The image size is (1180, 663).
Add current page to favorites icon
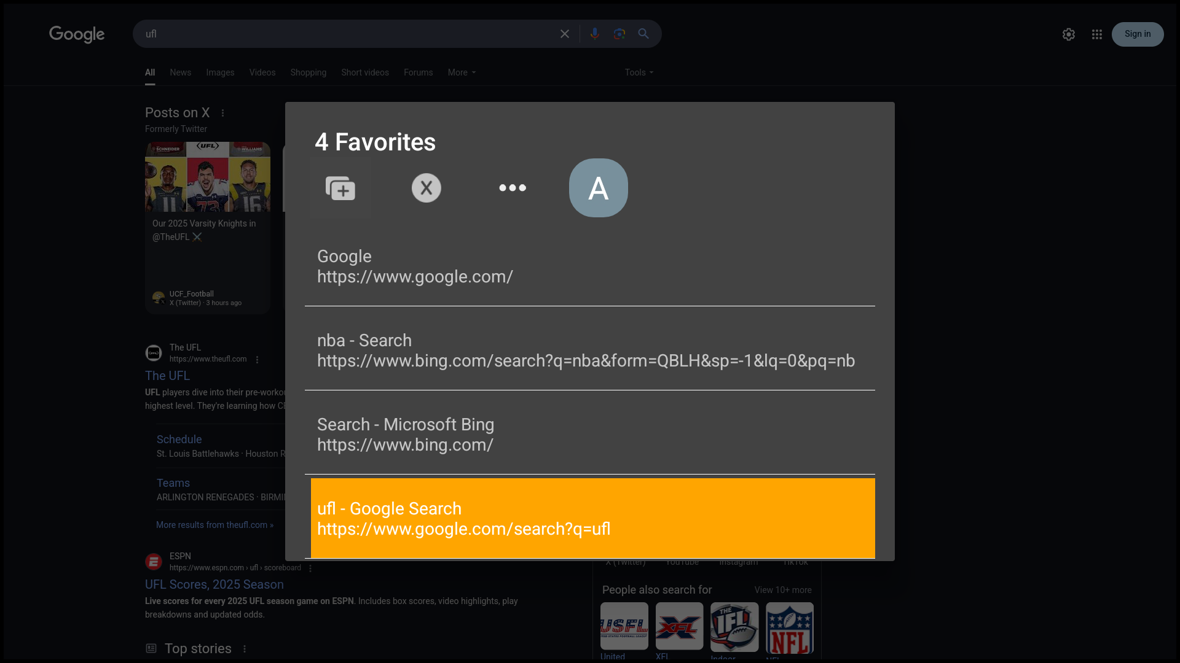[340, 188]
